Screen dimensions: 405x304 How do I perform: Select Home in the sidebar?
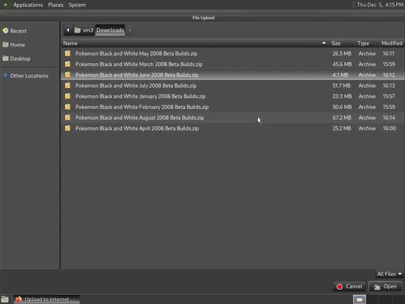pos(30,45)
